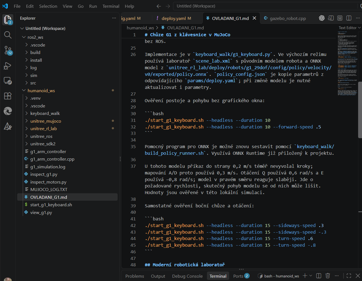Click the editor vertical scrollbar thumb
This screenshot has height=281, width=362.
pyautogui.click(x=360, y=110)
